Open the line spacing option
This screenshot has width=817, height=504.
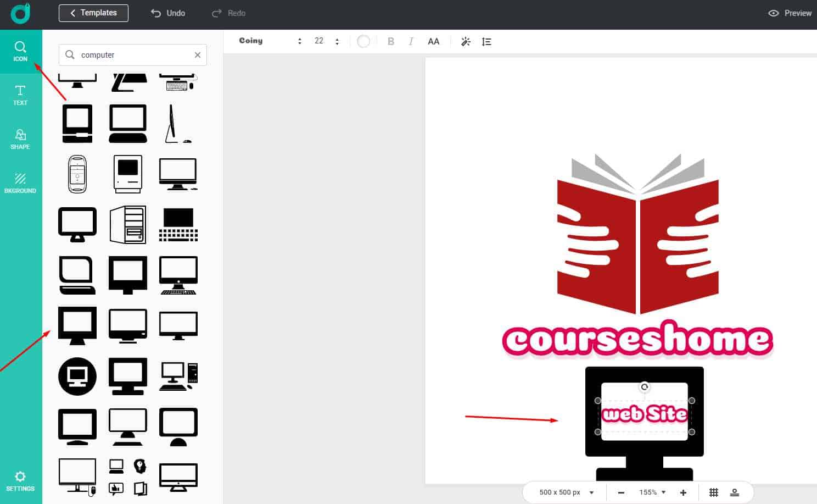(x=486, y=41)
